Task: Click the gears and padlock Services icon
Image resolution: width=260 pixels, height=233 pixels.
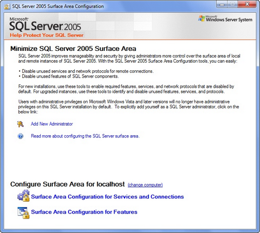Action: (x=23, y=196)
